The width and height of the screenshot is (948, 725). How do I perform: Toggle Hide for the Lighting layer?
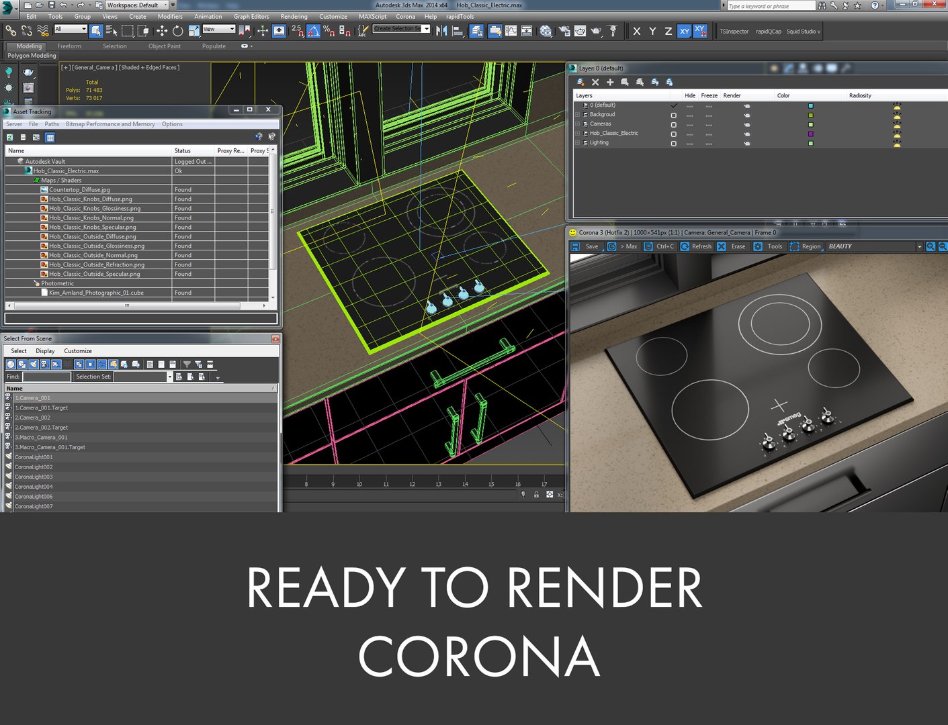[689, 143]
